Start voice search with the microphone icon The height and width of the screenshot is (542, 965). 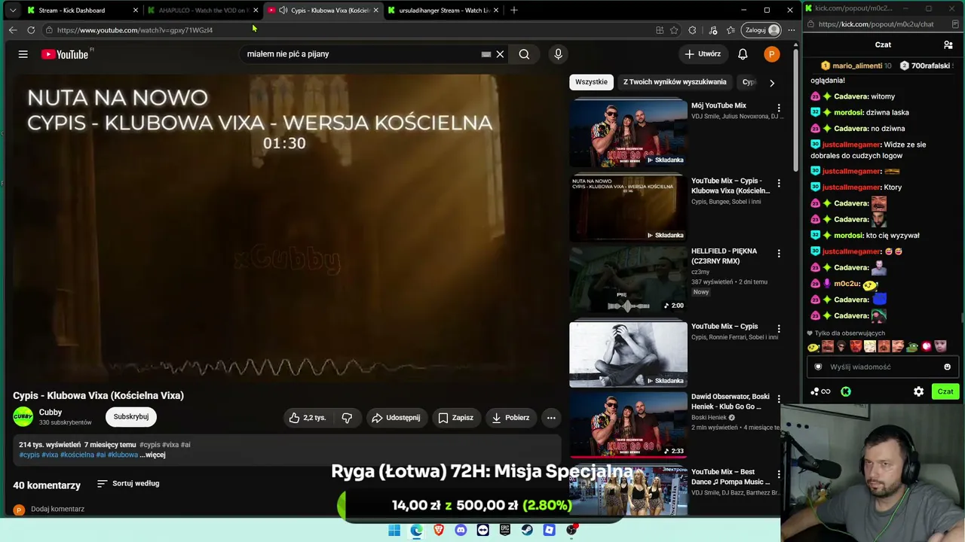[558, 54]
